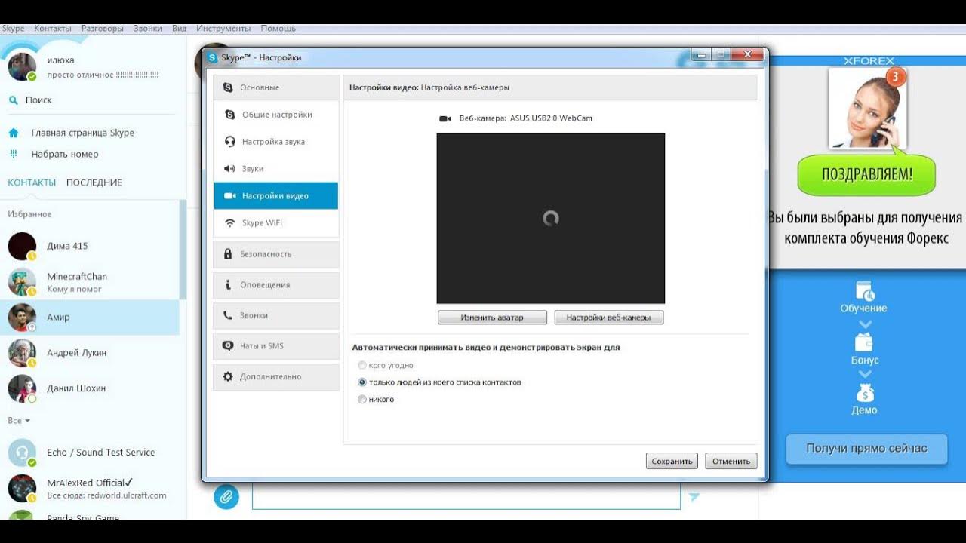Click the gear icon beside Дополнительно
Image resolution: width=966 pixels, height=543 pixels.
point(228,376)
